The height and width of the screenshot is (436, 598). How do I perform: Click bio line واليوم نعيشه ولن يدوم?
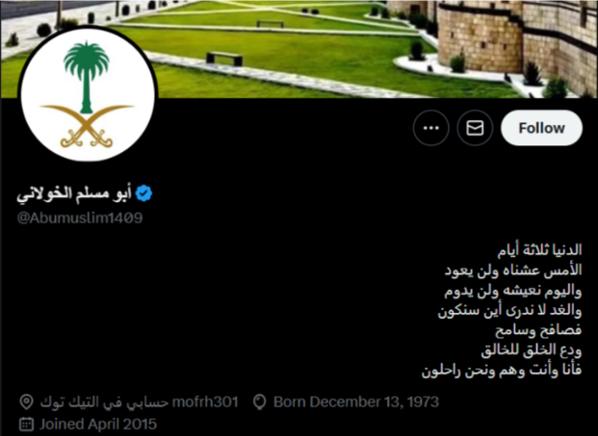point(513,291)
